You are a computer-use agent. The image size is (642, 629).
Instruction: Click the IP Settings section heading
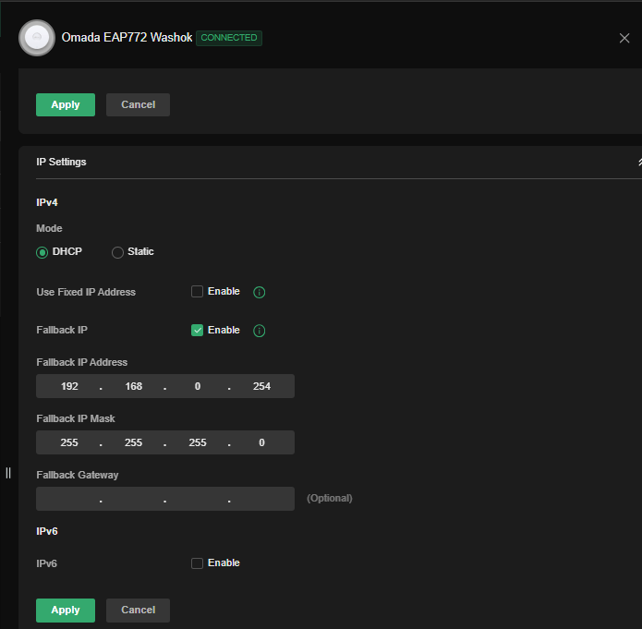(61, 163)
